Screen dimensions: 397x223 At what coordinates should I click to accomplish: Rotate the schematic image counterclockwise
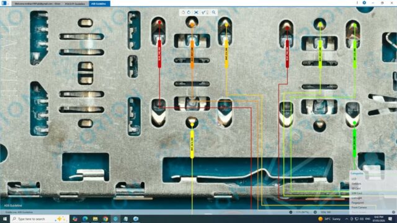tap(183, 12)
